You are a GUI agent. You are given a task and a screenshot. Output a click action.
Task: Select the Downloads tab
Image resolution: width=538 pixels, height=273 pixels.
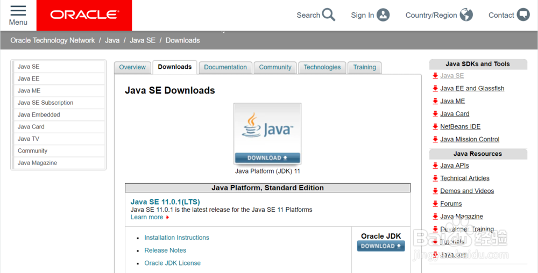175,67
